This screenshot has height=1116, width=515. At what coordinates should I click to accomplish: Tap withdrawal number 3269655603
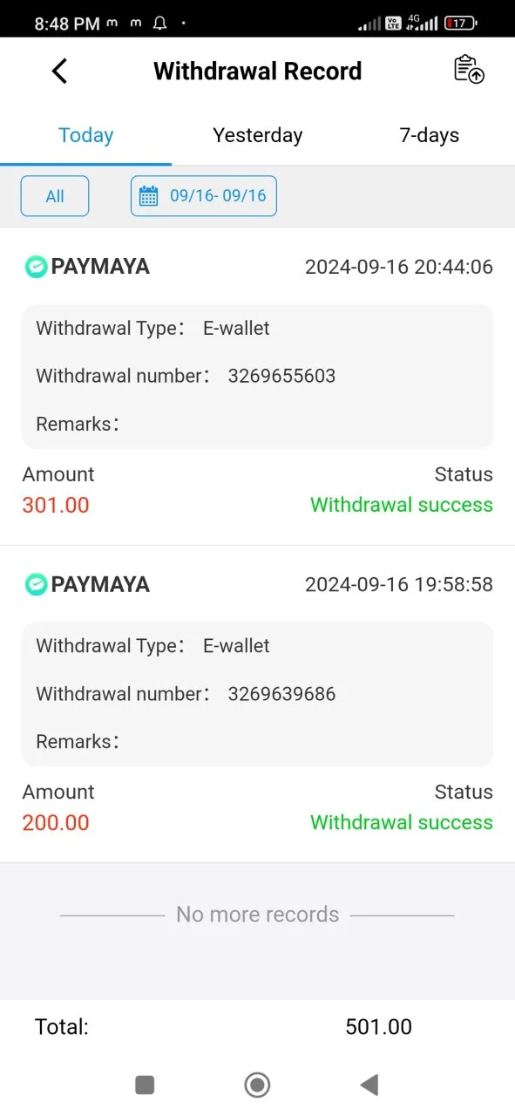coord(281,376)
